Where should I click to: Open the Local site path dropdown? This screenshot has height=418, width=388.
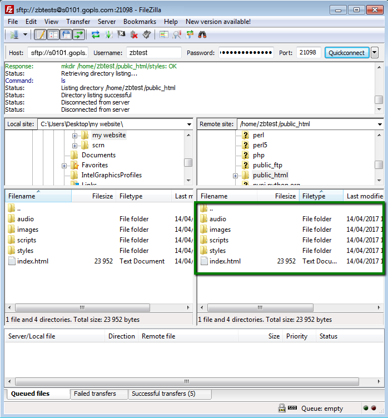[188, 124]
